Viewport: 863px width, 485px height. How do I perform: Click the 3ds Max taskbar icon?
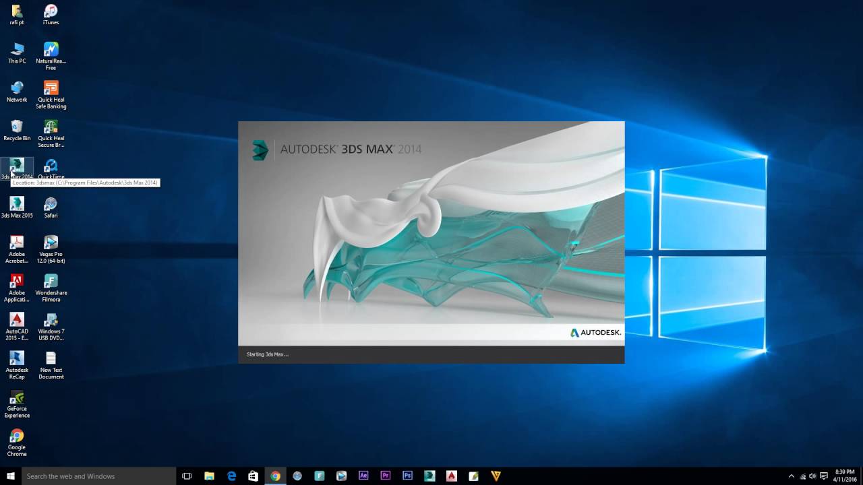(x=429, y=476)
